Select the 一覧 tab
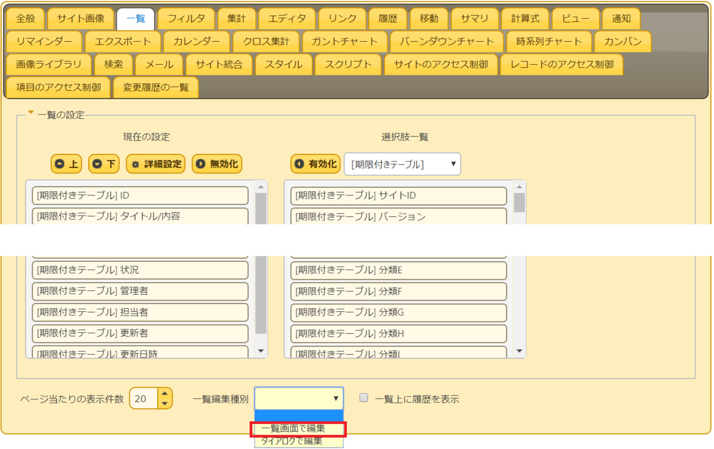The height and width of the screenshot is (449, 714). pyautogui.click(x=136, y=18)
